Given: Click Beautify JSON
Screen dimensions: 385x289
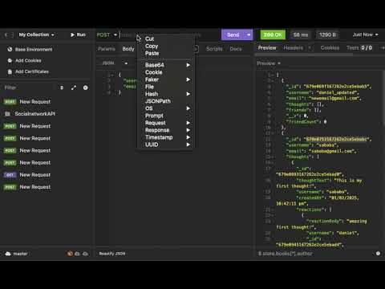Looking at the screenshot, I should tap(112, 254).
